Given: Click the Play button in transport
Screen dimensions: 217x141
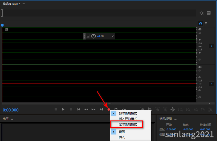Looking at the screenshot, I should point(63,109).
